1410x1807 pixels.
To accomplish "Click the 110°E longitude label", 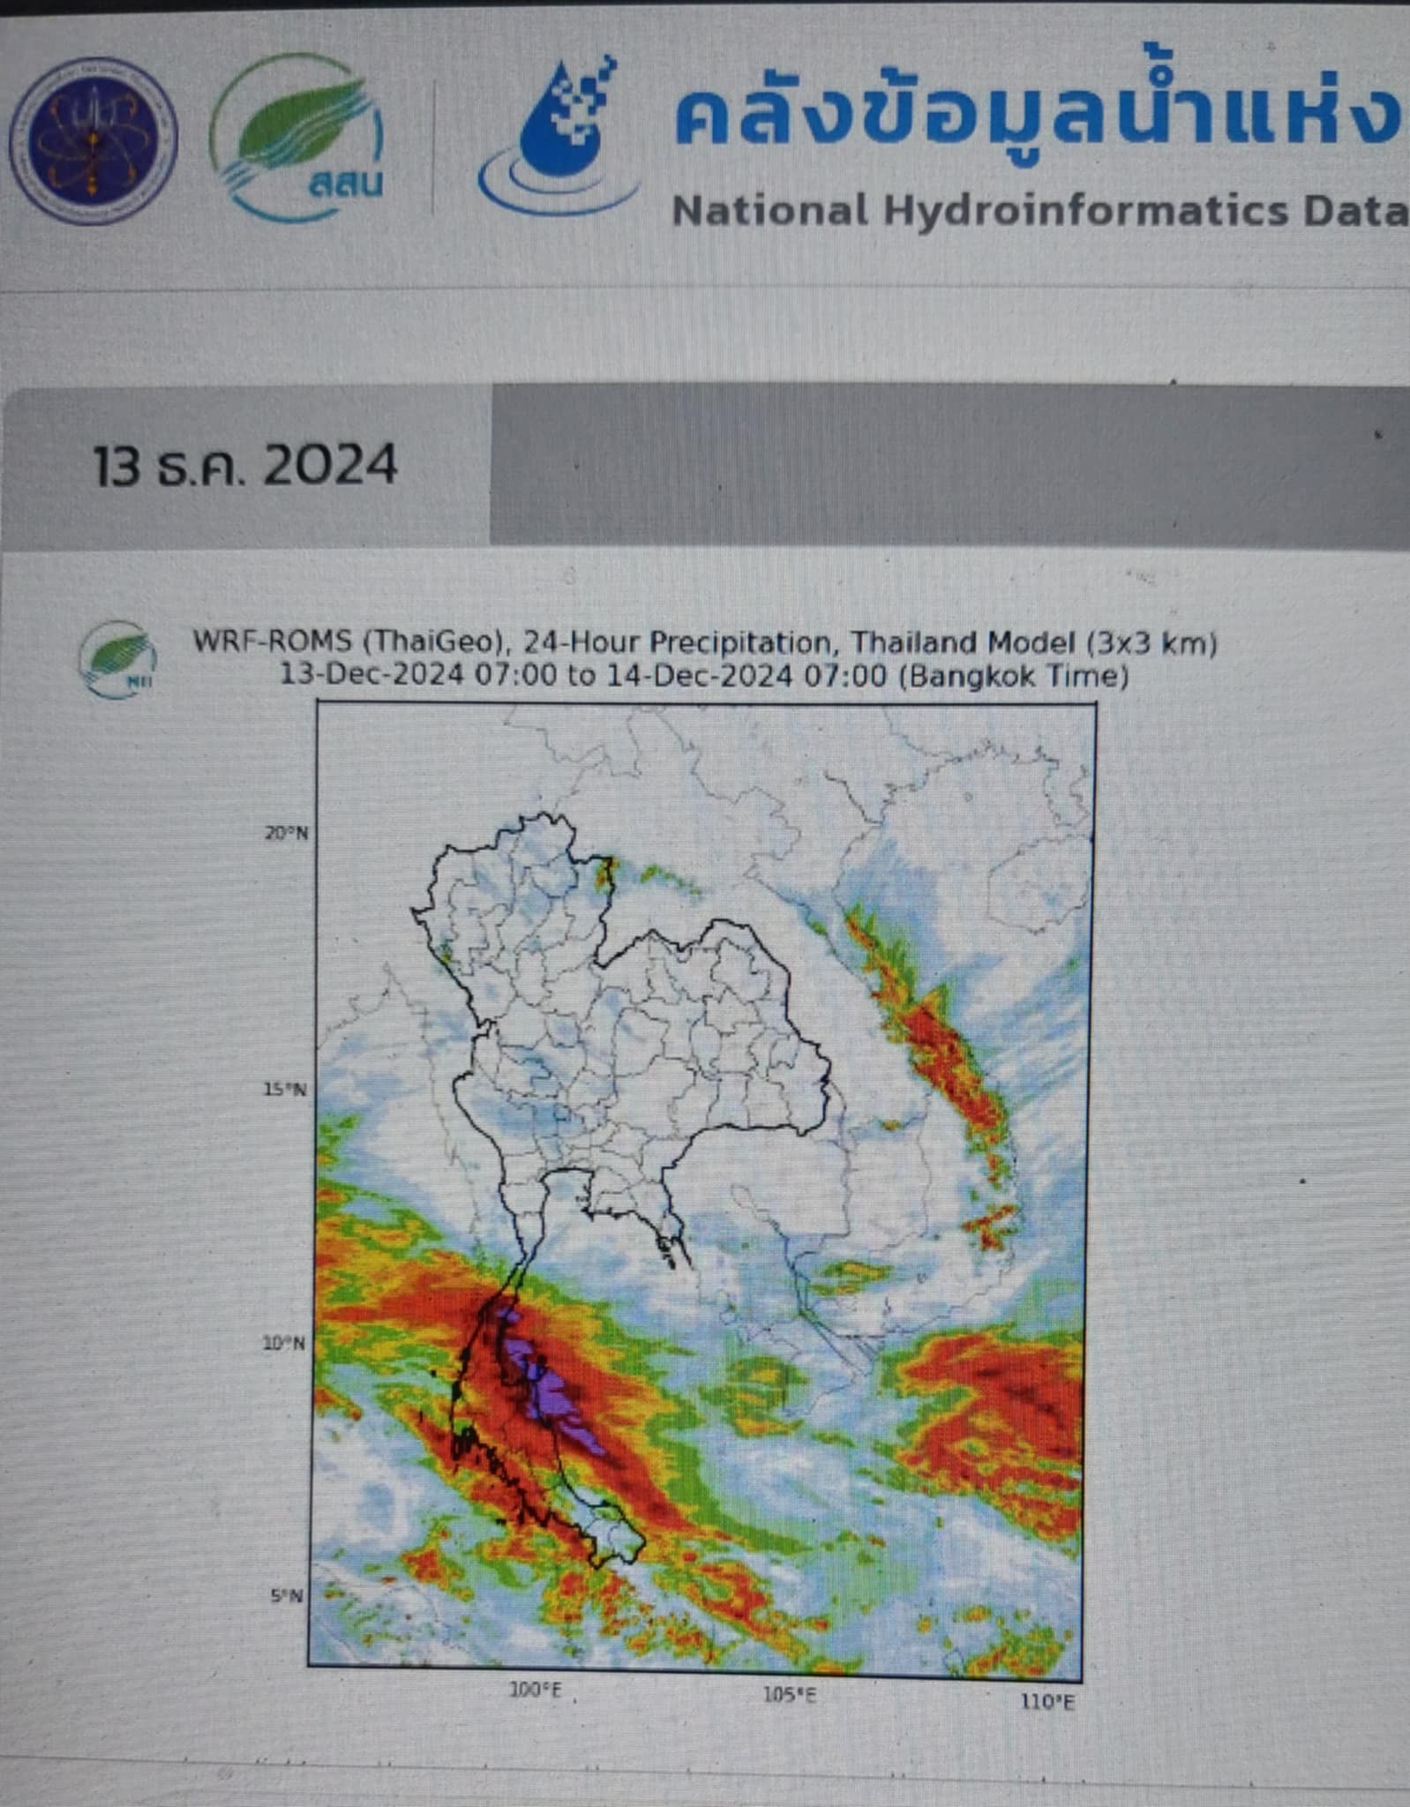I will click(1048, 1701).
